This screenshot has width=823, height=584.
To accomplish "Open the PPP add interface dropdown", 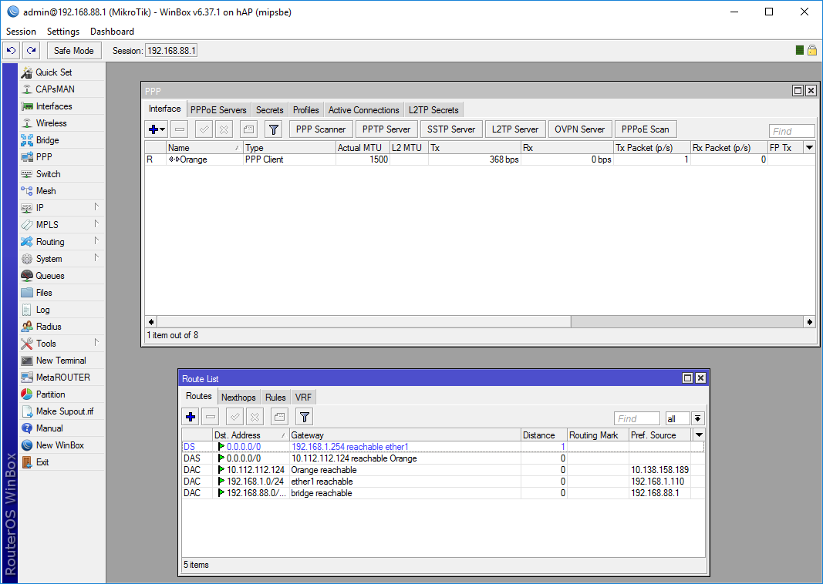I will [x=164, y=129].
